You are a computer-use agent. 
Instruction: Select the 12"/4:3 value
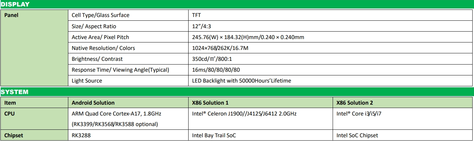coord(204,26)
